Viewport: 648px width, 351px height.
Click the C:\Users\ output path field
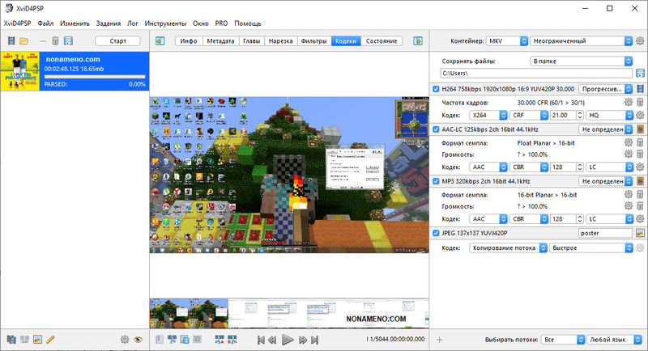[x=536, y=74]
